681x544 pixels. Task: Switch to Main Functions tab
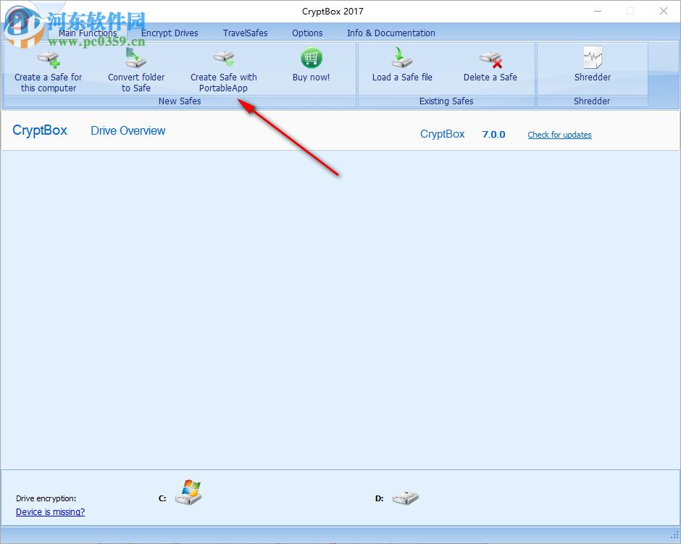pyautogui.click(x=88, y=33)
